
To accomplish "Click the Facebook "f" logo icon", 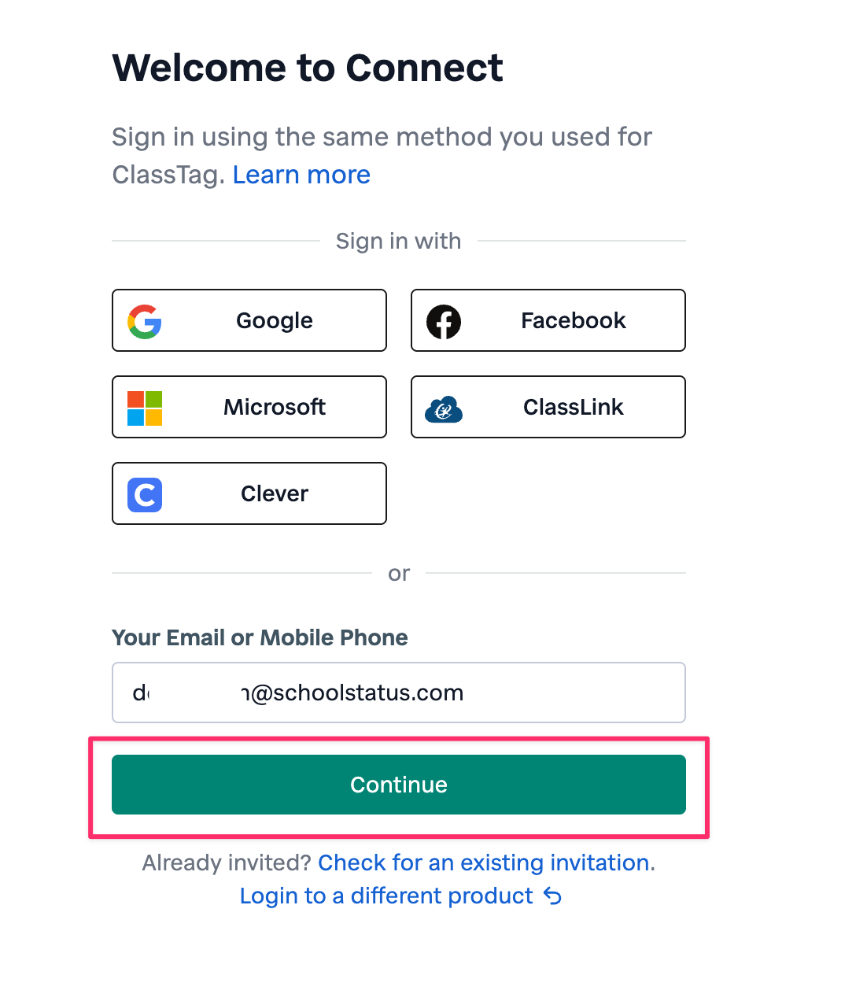I will coord(444,321).
